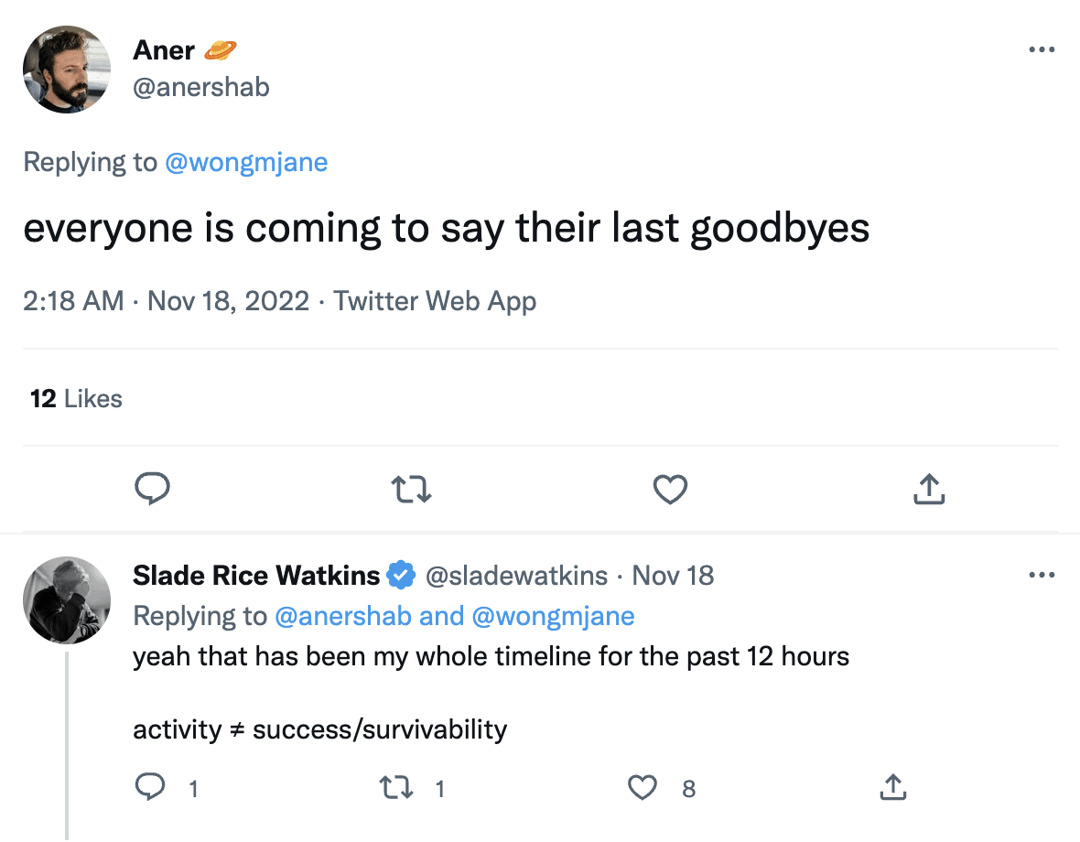Viewport: 1080px width, 842px height.
Task: Like Aner's tweet
Action: click(x=670, y=489)
